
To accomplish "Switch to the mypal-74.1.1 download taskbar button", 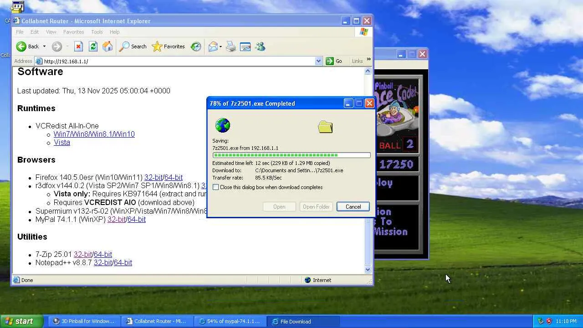I will coord(230,321).
